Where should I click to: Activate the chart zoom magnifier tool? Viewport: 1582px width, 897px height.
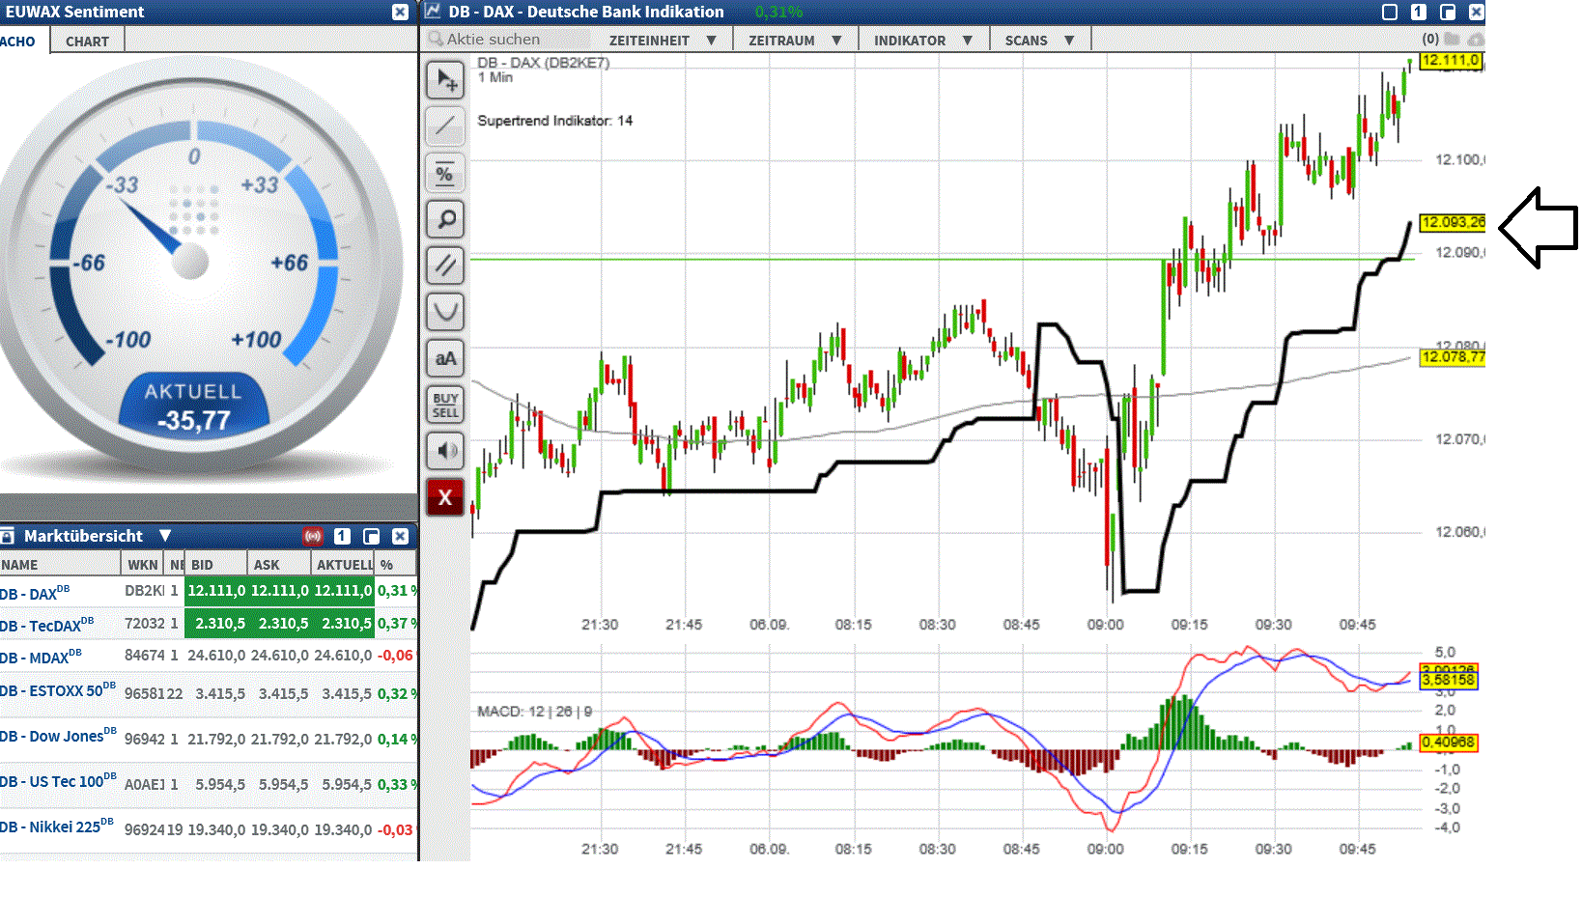click(x=445, y=219)
